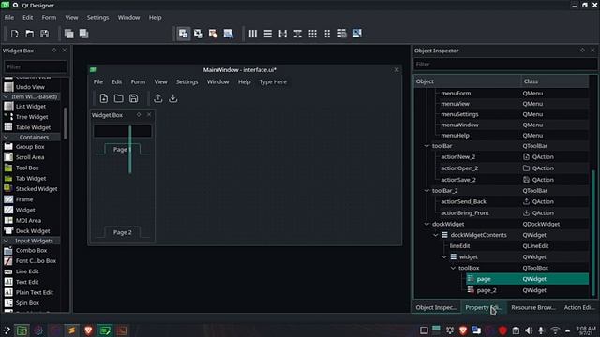Collapse the dockWidgetContents tree node
Screen dimensions: 600x337
pyautogui.click(x=435, y=235)
